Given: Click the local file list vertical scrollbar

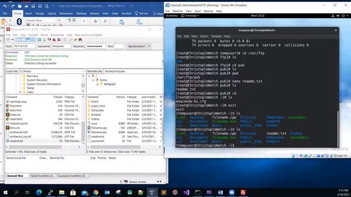Looking at the screenshot, I should [83, 120].
